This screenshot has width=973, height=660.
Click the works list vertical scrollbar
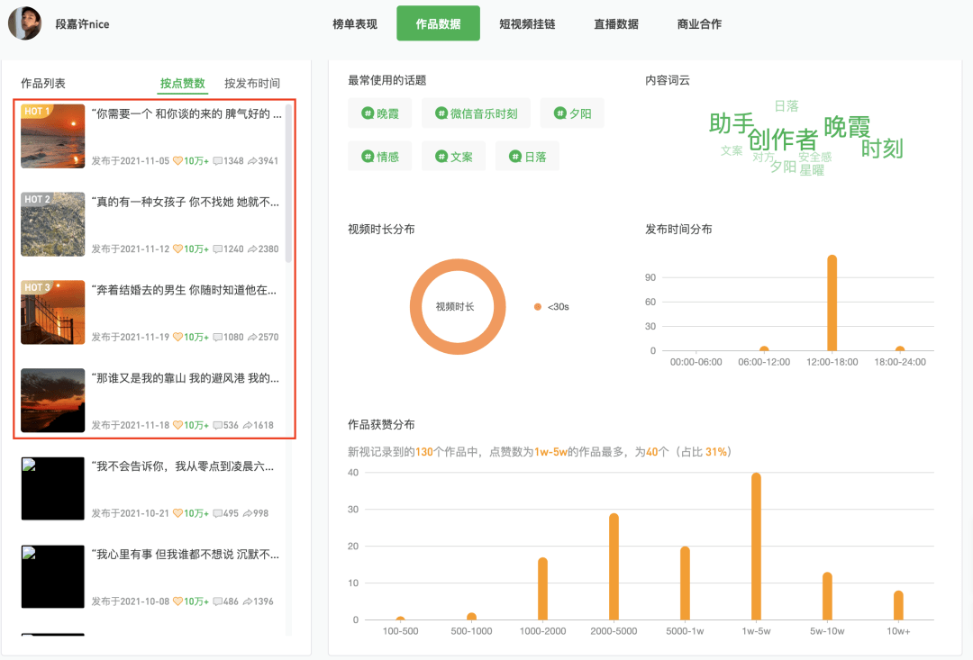pyautogui.click(x=288, y=184)
